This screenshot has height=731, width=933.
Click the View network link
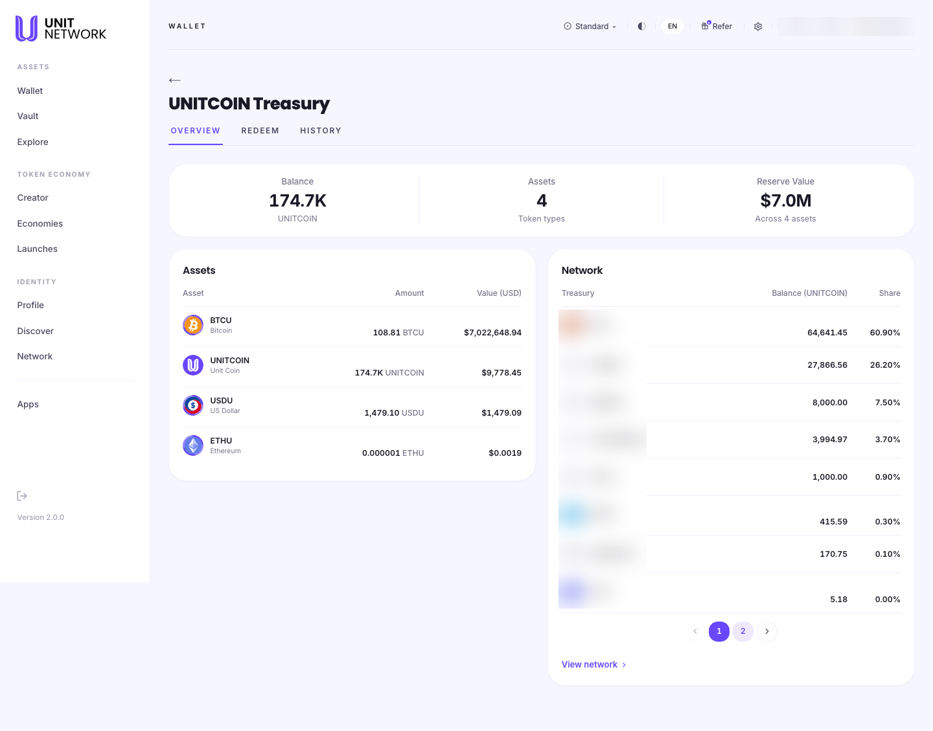pyautogui.click(x=594, y=665)
